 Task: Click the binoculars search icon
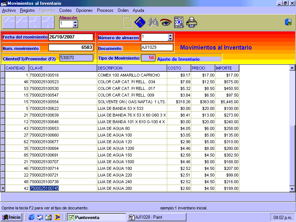point(152,23)
